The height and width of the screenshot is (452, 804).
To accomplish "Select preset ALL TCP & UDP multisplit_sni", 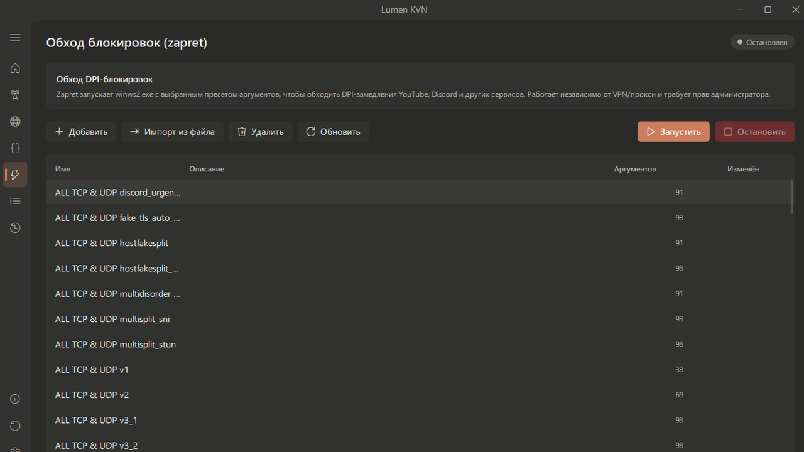I will coord(419,319).
